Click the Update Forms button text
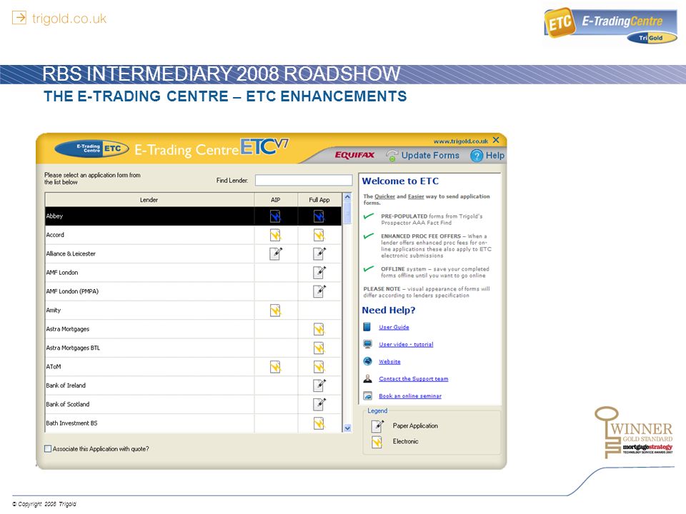Screen dimensions: 686x514 click(430, 155)
